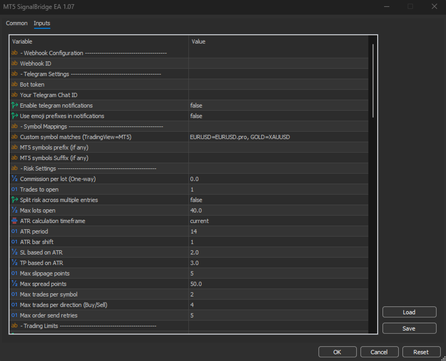Screen dimensions: 446x361
Task: Click the integer icon beside Max trades per direction
Action: tap(15, 305)
